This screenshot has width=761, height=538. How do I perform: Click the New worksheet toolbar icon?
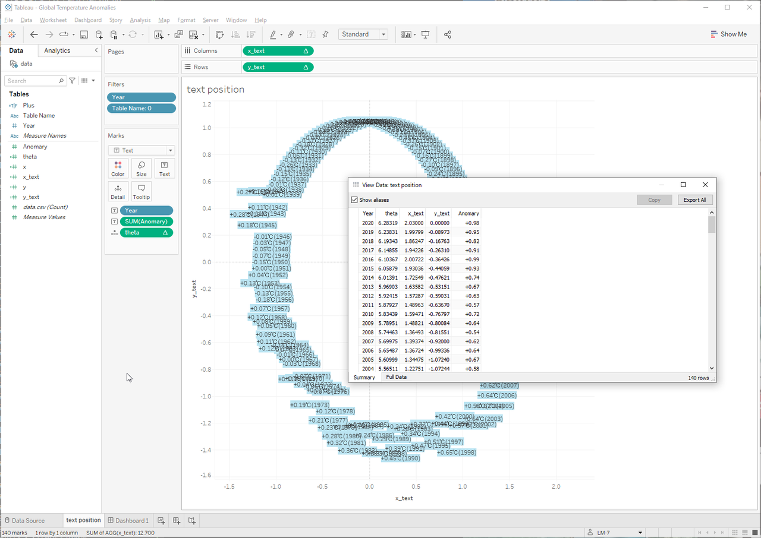click(x=159, y=34)
